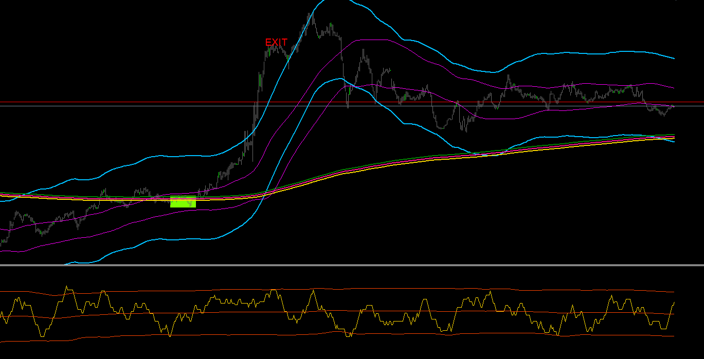Click the green highlighted entry rectangle
704x359 pixels.
tap(183, 202)
